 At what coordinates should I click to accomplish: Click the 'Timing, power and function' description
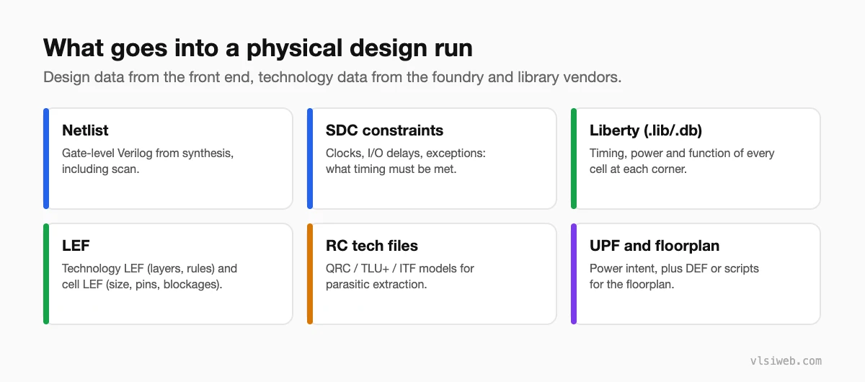tap(682, 161)
